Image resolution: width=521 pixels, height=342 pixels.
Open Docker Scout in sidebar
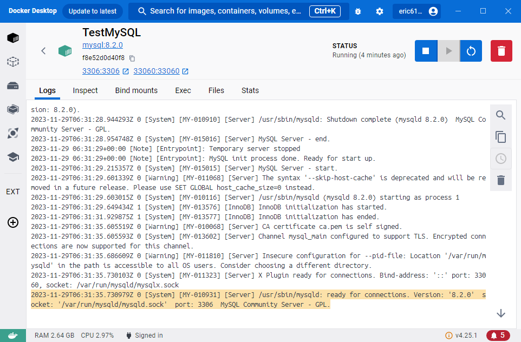[x=13, y=133]
